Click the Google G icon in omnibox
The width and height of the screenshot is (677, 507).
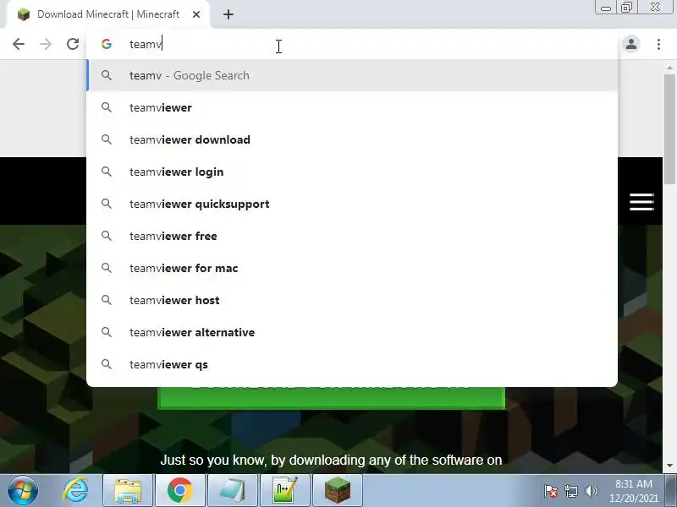coord(107,44)
